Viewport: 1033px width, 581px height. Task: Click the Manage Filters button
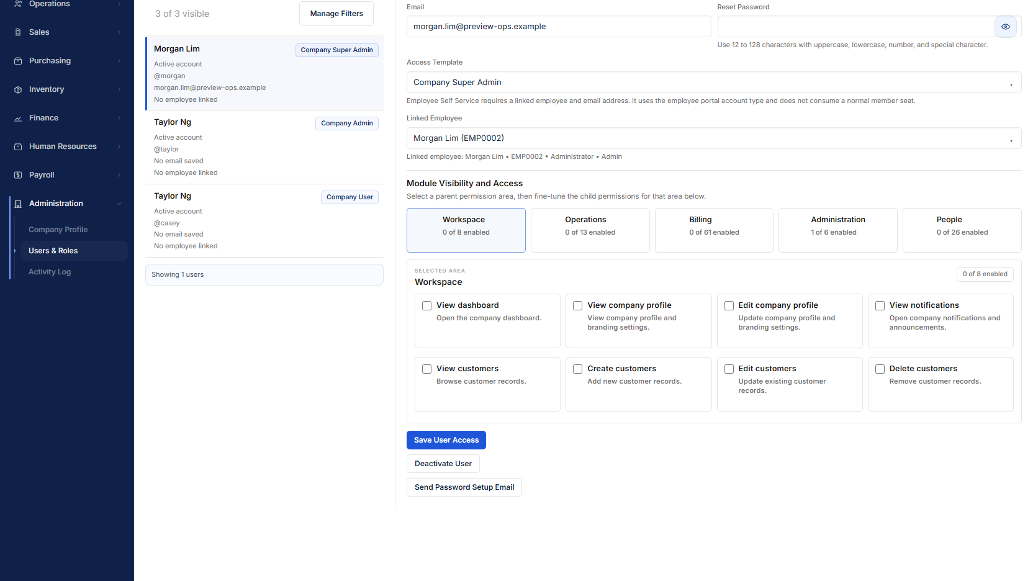tap(336, 14)
